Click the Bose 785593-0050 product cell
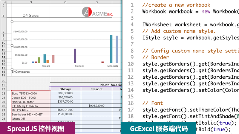The image size is (239, 134). click(x=30, y=94)
